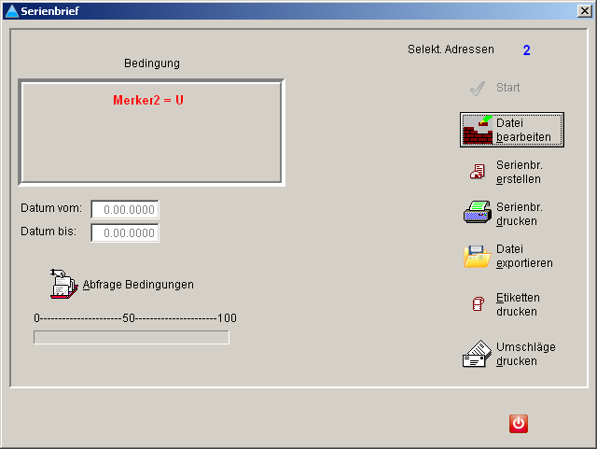The image size is (597, 449).
Task: Click the Start label
Action: (507, 88)
